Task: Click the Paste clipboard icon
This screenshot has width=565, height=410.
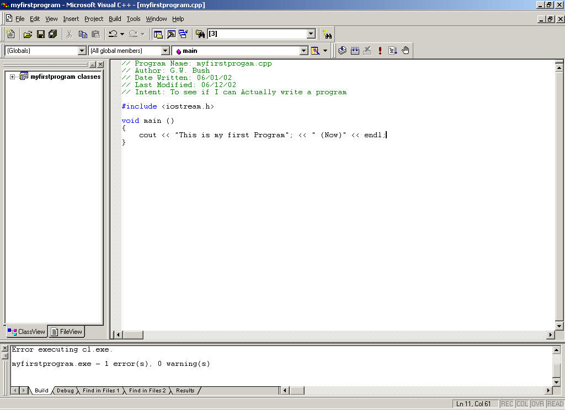Action: tap(95, 34)
